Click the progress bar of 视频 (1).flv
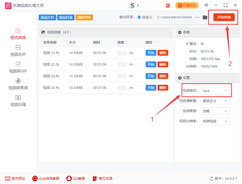Screen dimensions: 242x184 [x=122, y=53]
